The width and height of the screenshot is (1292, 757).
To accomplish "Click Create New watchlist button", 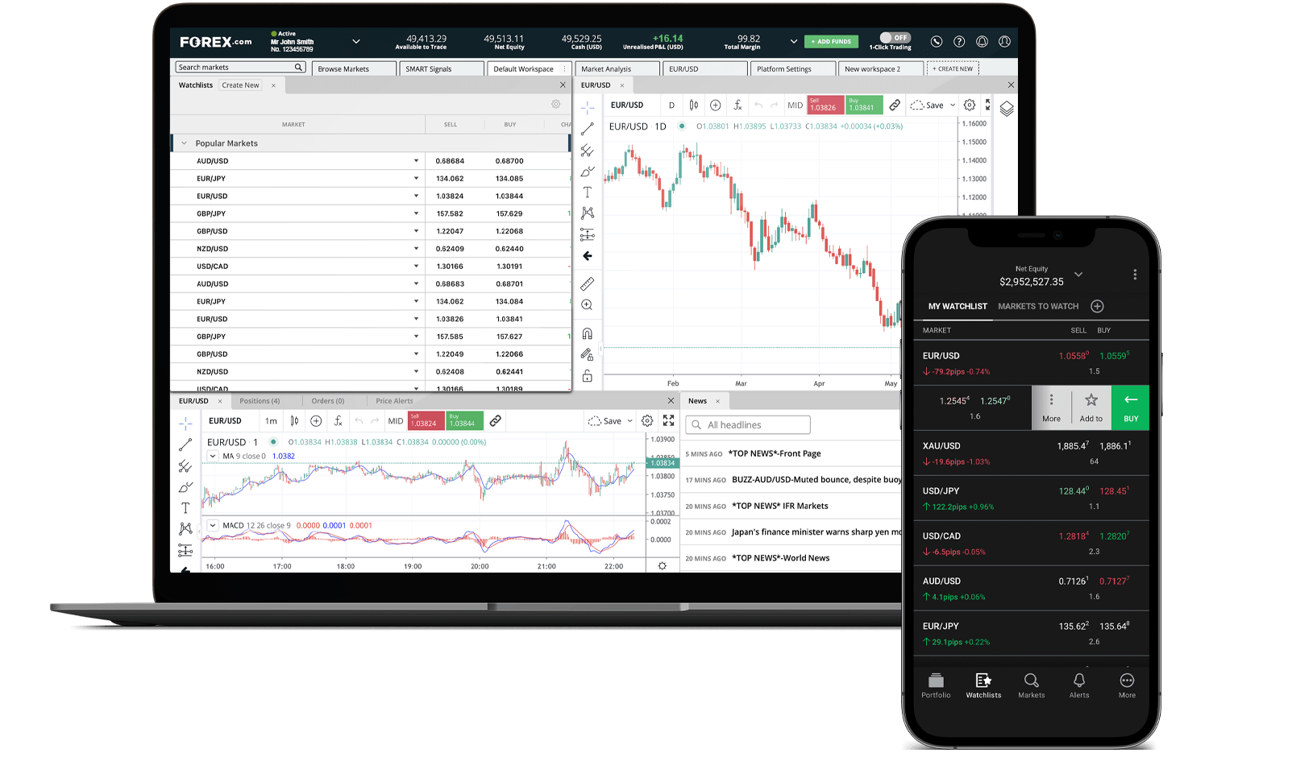I will click(240, 85).
